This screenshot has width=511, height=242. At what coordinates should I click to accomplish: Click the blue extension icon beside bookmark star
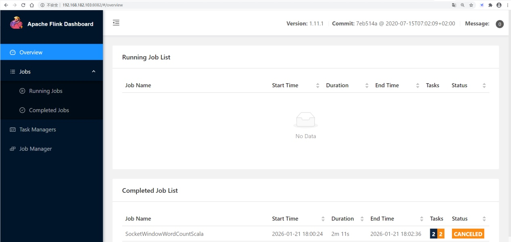tap(482, 5)
